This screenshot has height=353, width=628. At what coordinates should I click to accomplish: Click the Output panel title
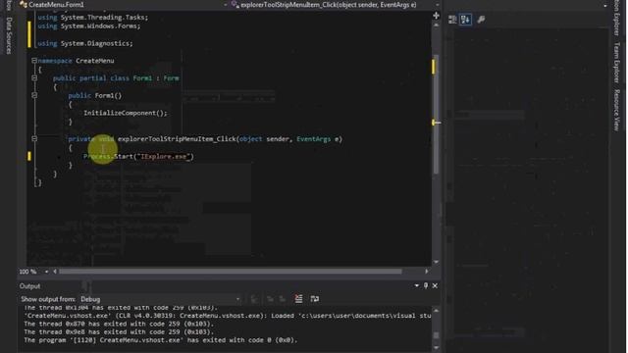[x=29, y=286]
